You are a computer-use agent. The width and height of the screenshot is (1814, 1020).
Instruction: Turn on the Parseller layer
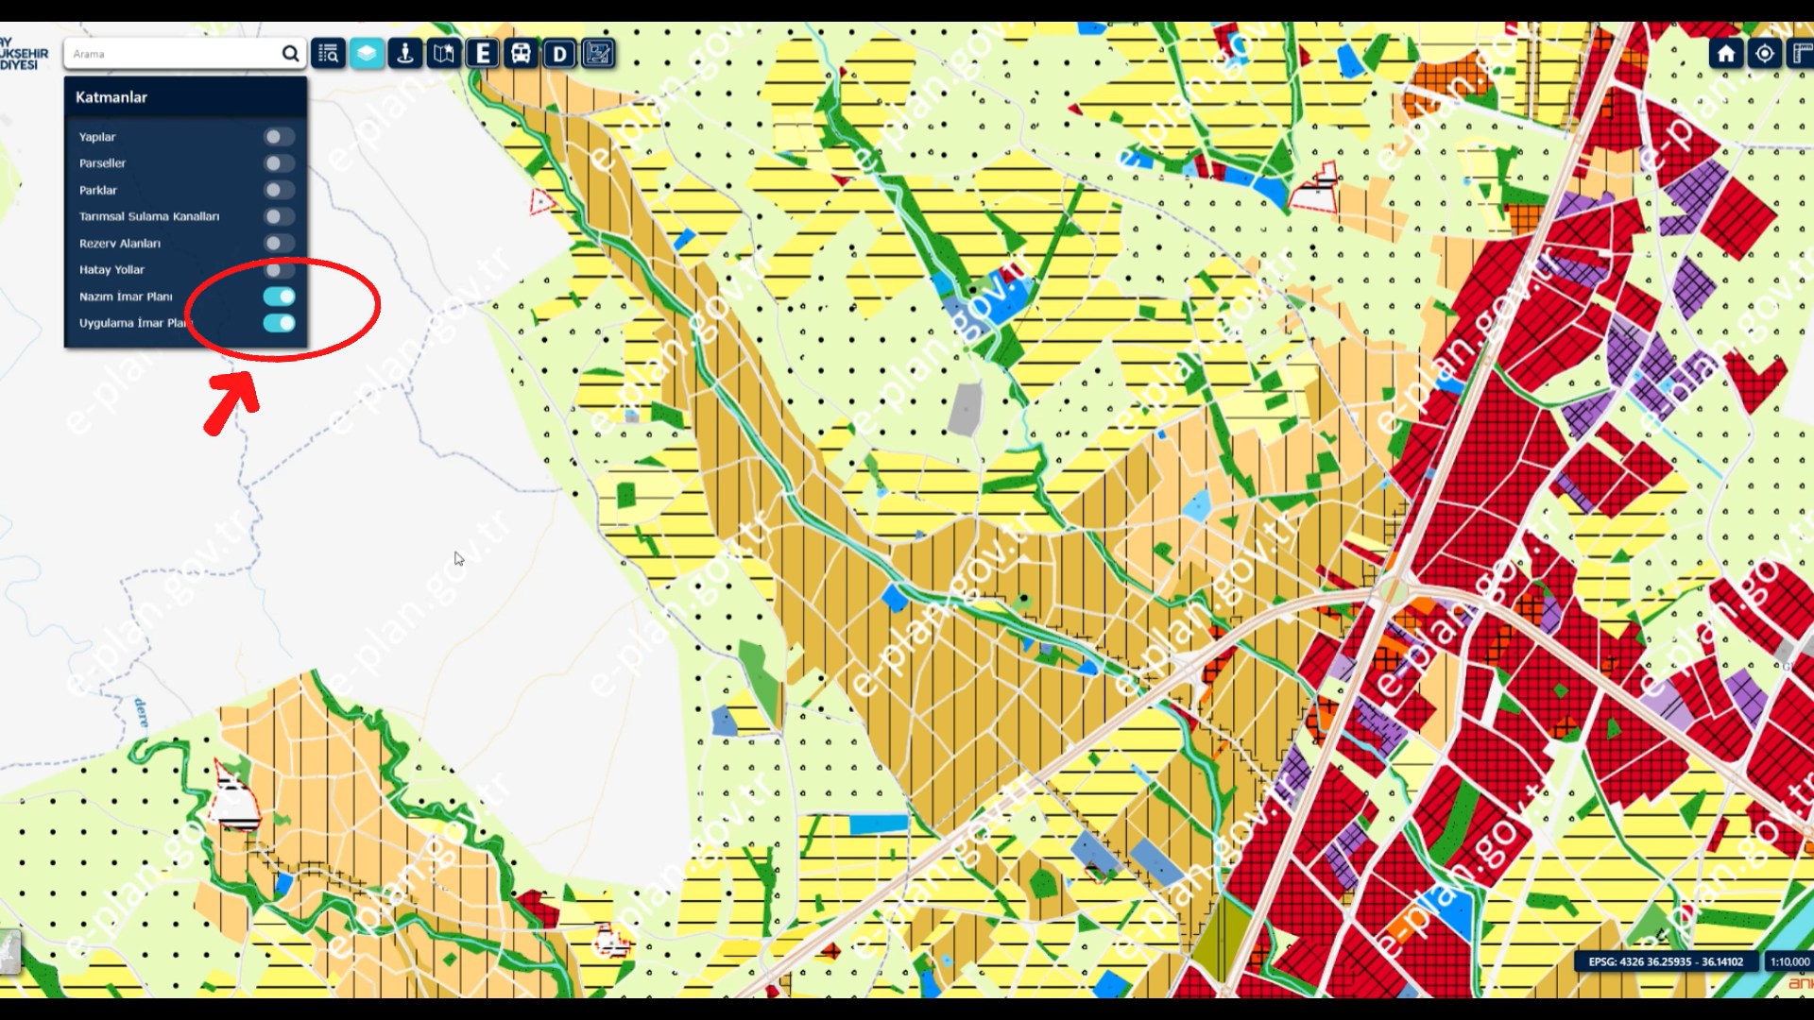click(278, 163)
